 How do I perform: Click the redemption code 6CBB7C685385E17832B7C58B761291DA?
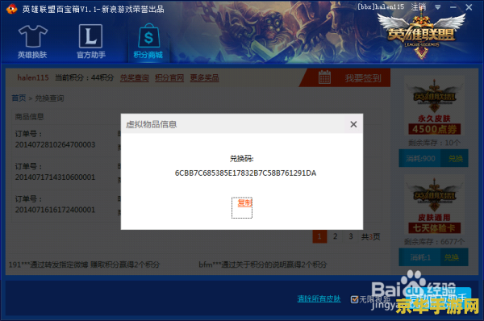click(245, 173)
